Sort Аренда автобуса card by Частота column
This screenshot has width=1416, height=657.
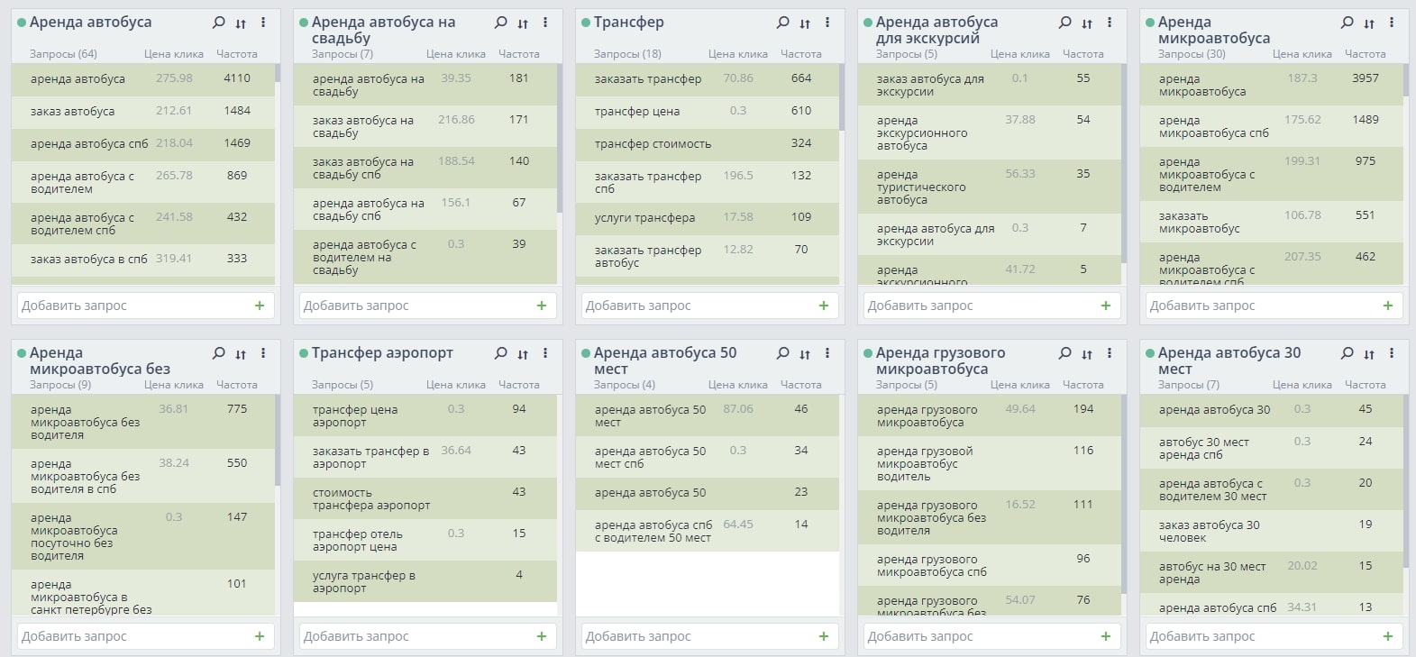click(236, 54)
